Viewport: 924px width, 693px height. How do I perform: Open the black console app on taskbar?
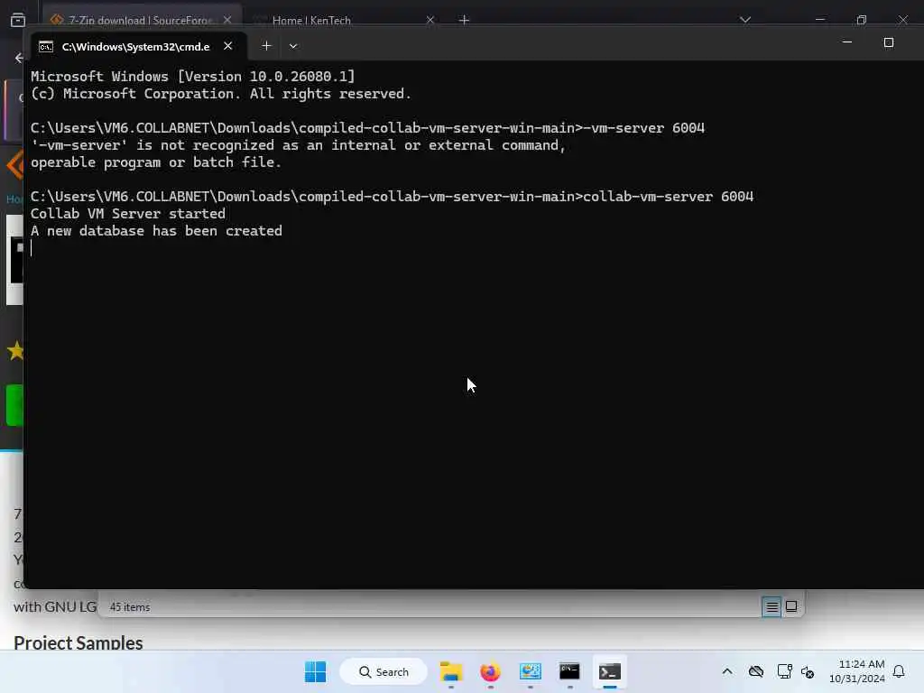[570, 671]
